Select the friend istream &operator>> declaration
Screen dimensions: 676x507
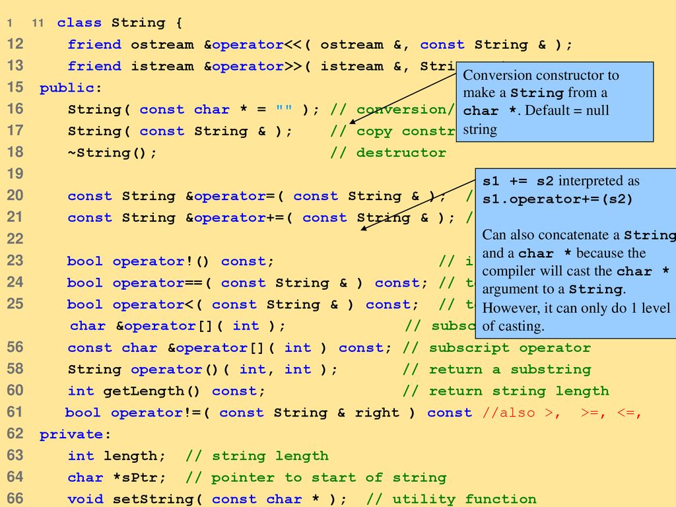pyautogui.click(x=261, y=67)
